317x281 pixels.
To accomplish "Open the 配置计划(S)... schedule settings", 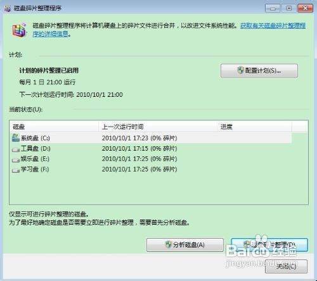I will tap(259, 71).
